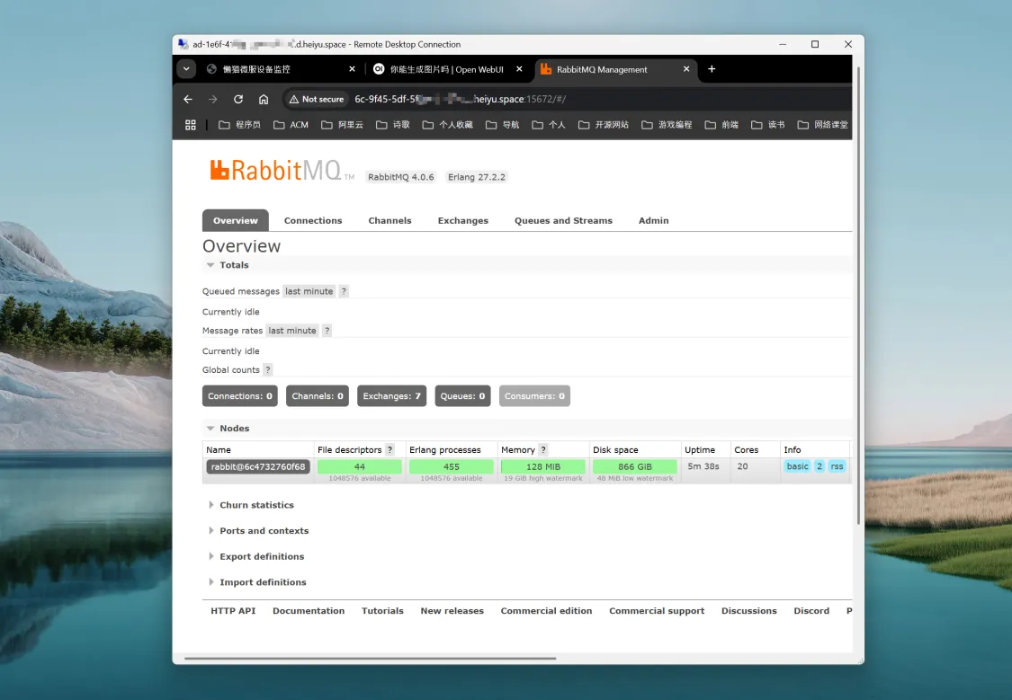The width and height of the screenshot is (1012, 700).
Task: Open the New releases footer link
Action: point(452,611)
